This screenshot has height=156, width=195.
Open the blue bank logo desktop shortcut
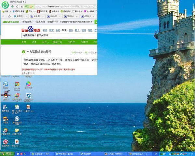[x=29, y=97]
